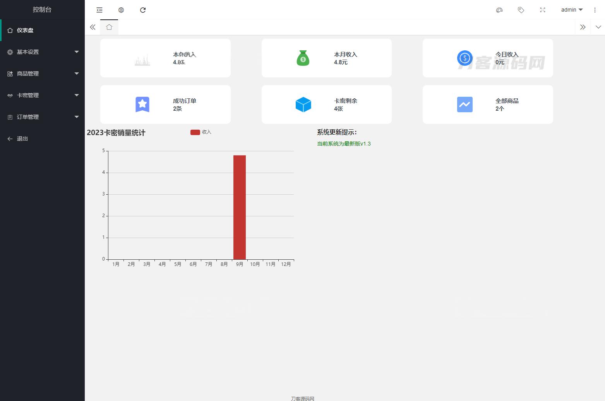Expand the 基本设置 arrow
This screenshot has width=605, height=401.
pos(77,52)
